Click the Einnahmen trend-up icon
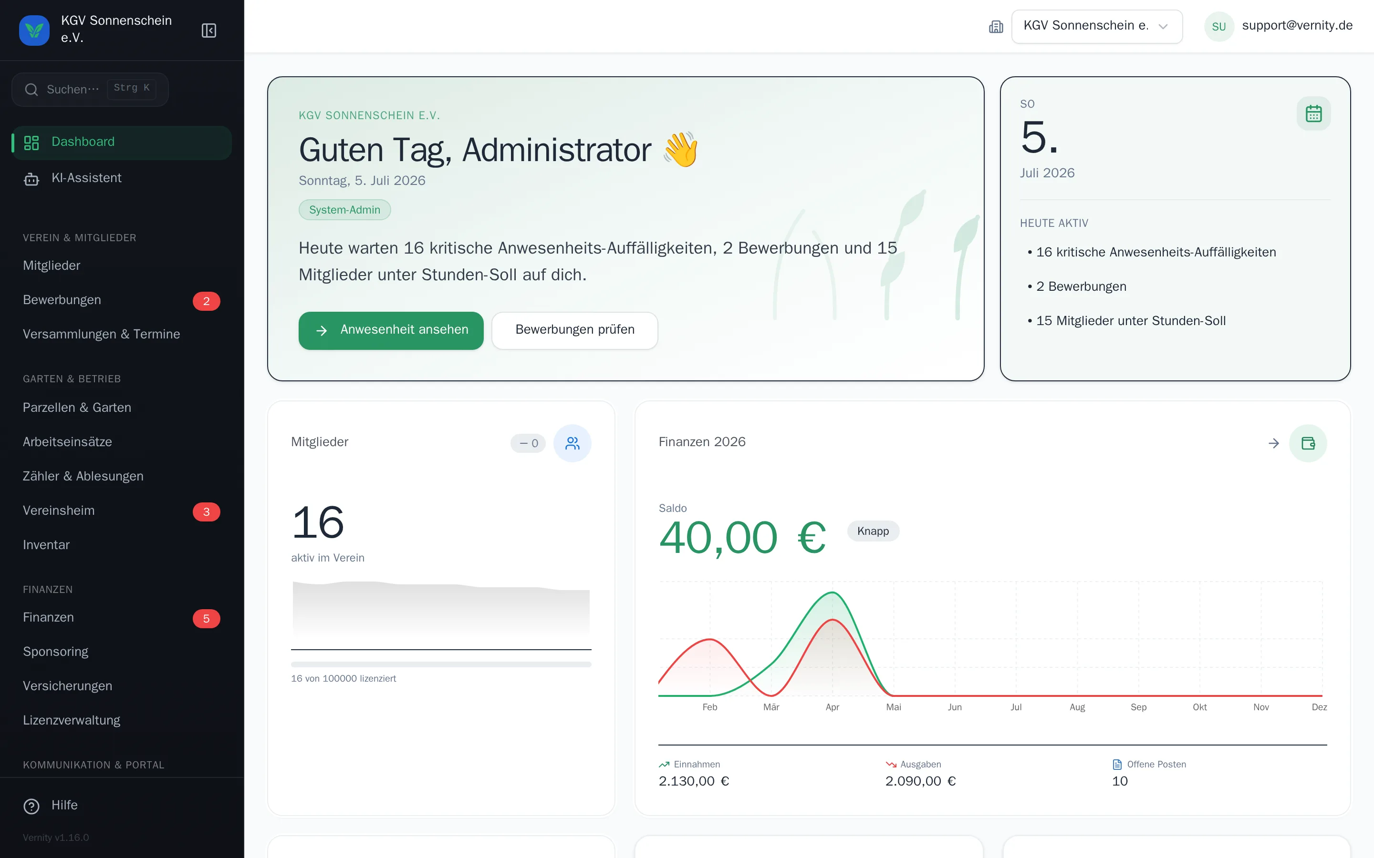The width and height of the screenshot is (1374, 858). pyautogui.click(x=664, y=765)
